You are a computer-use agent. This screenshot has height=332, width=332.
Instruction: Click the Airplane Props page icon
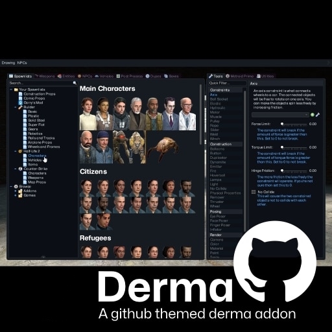[x=25, y=142]
